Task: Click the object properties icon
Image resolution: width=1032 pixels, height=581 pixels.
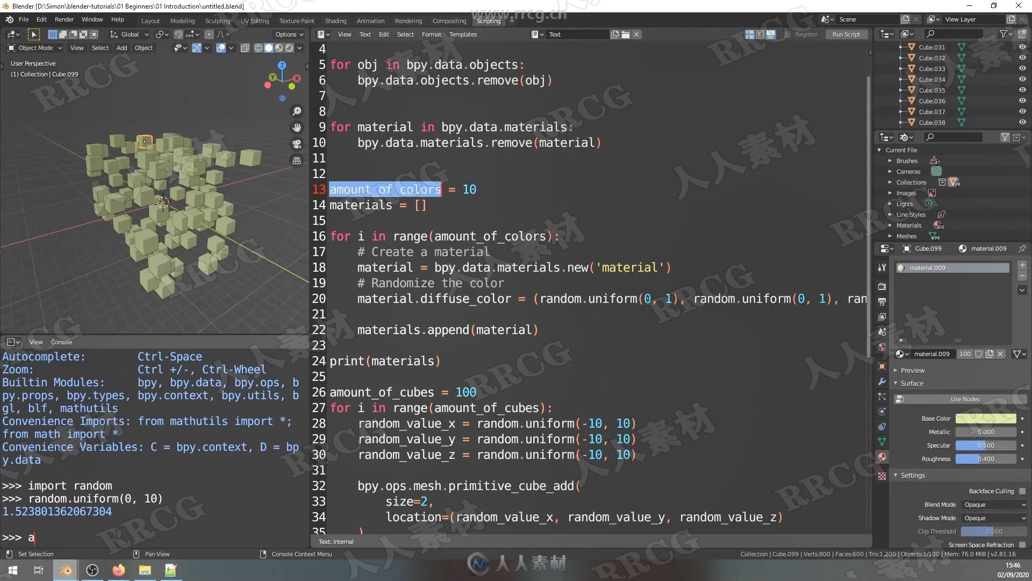Action: 883,365
